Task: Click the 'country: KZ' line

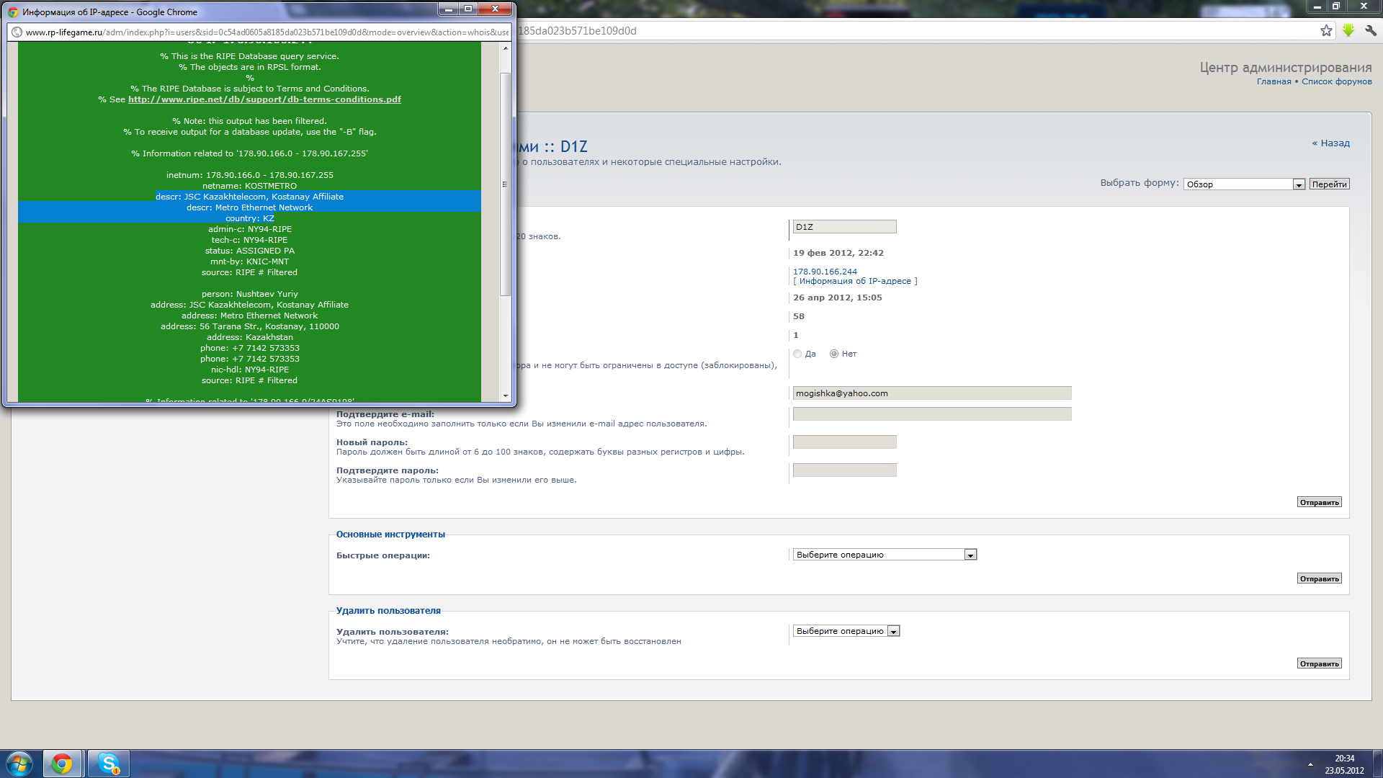Action: click(249, 218)
